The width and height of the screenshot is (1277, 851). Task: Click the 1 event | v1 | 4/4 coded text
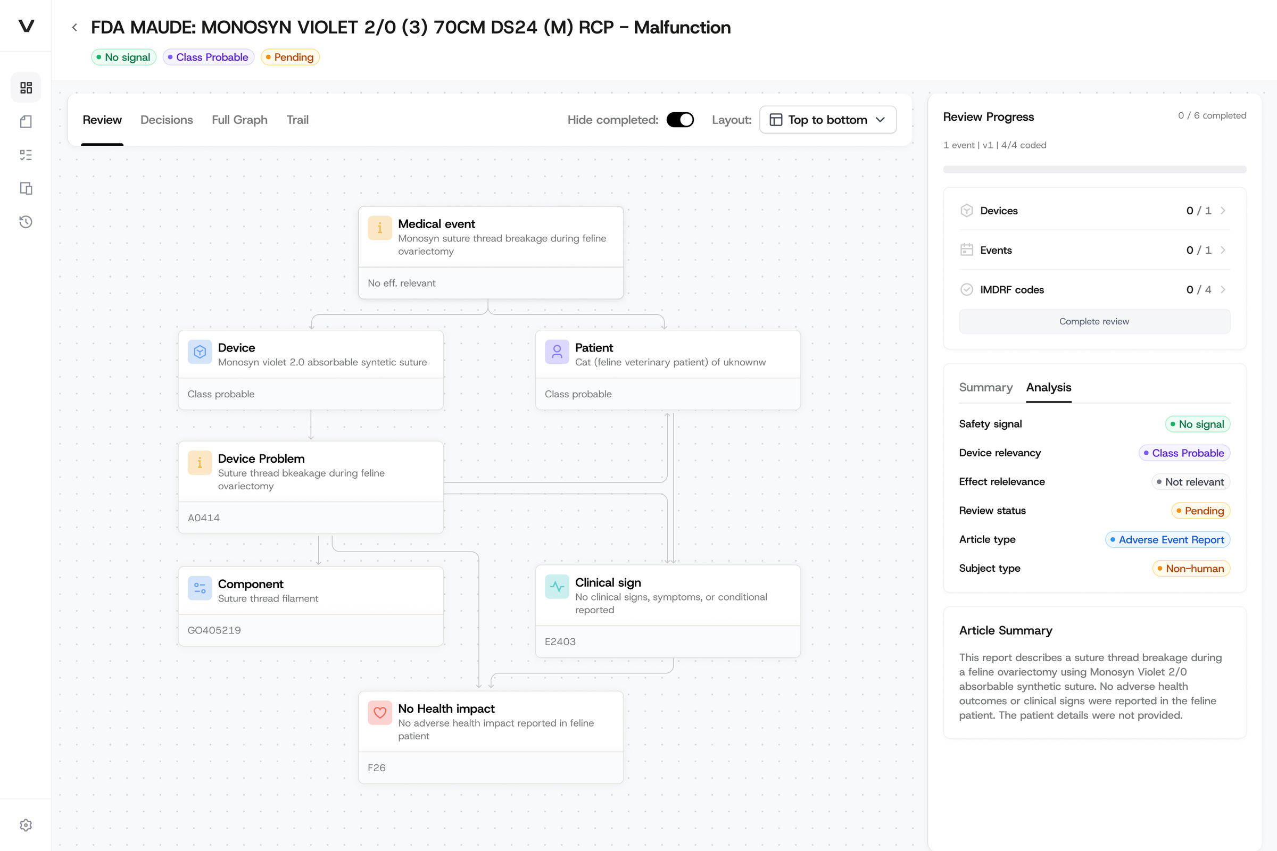(x=994, y=145)
